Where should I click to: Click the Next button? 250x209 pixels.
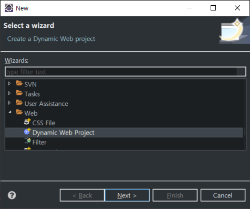[x=127, y=195]
